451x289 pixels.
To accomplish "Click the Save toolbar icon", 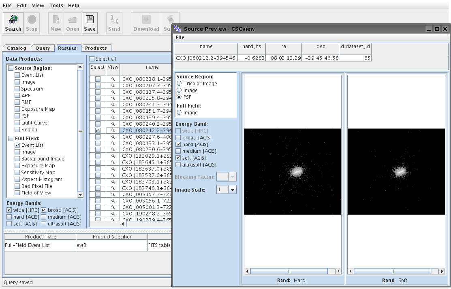I will coord(90,23).
